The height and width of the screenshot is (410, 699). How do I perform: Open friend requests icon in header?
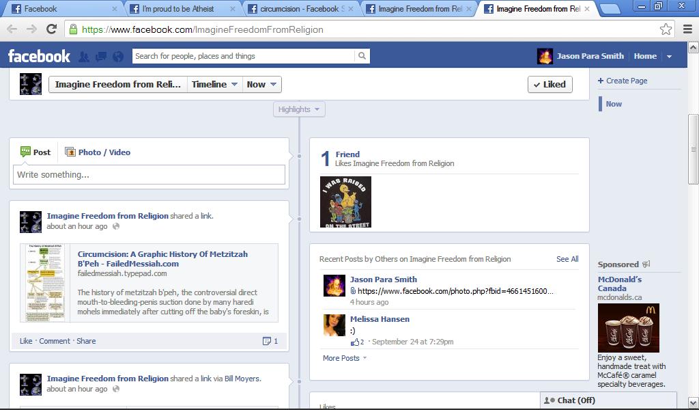(84, 56)
